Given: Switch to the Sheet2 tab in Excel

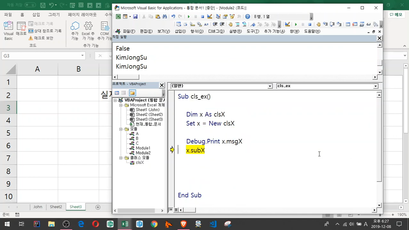Looking at the screenshot, I should 56,207.
